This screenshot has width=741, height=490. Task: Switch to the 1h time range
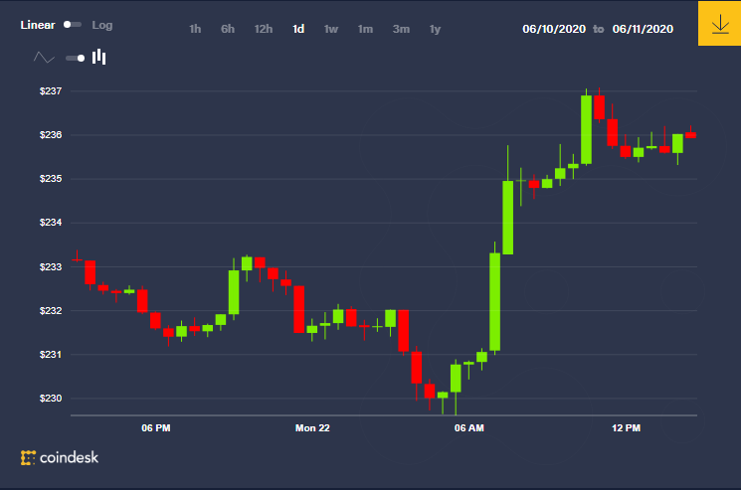pyautogui.click(x=195, y=29)
